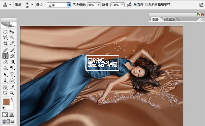
Task: Select the Hand tool
Action: [x=5, y=93]
